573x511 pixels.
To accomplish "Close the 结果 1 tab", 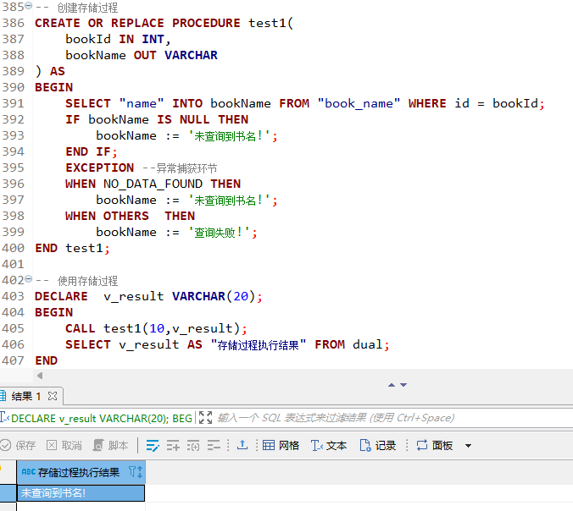I will pyautogui.click(x=51, y=396).
